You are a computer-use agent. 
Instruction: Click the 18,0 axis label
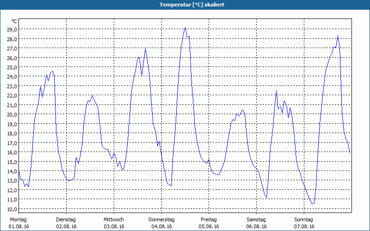12,134
